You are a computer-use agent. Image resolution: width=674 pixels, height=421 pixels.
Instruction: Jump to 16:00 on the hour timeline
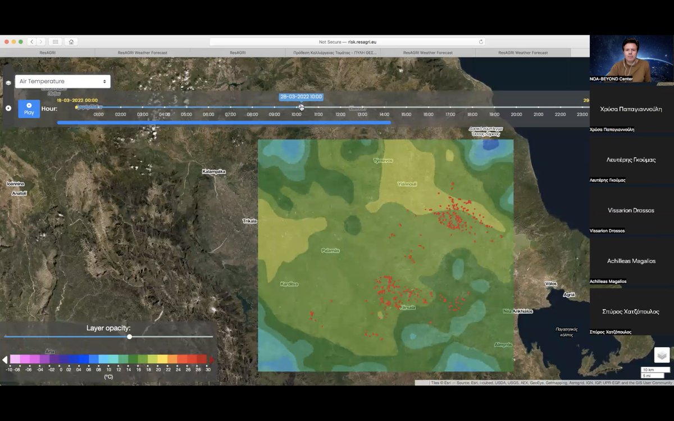pyautogui.click(x=428, y=115)
